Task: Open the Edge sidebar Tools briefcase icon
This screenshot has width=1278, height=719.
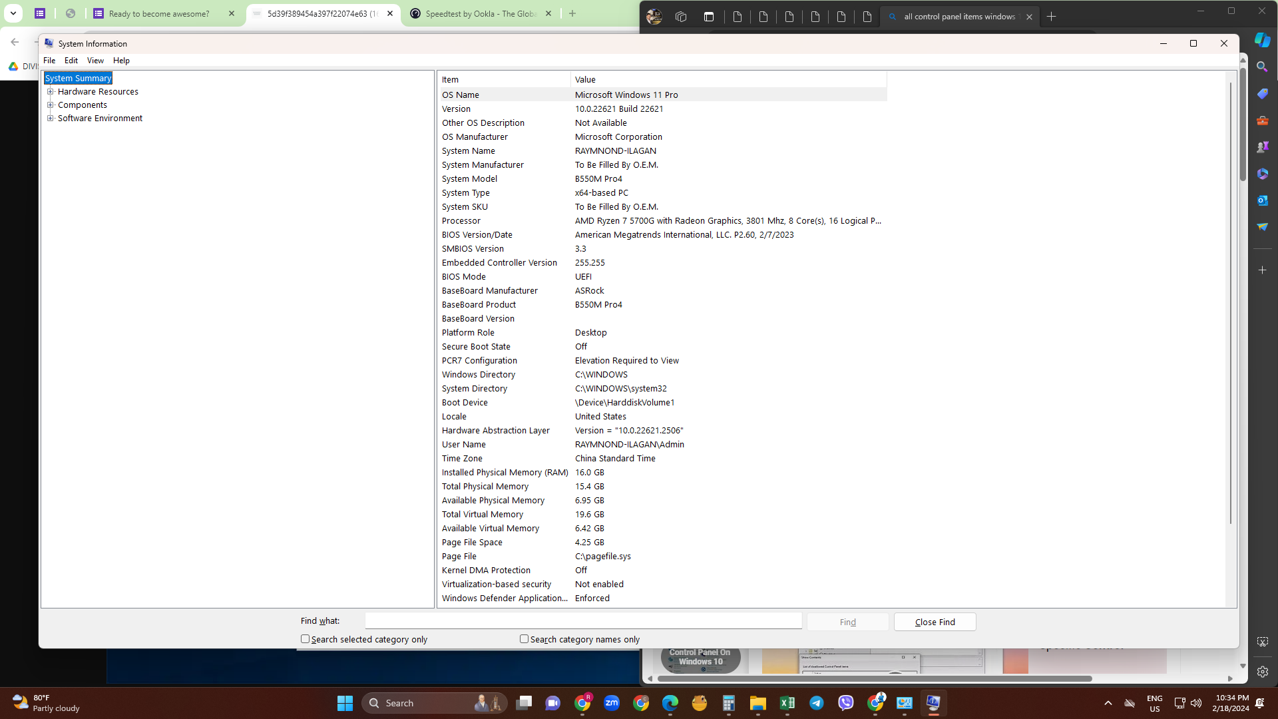Action: pyautogui.click(x=1262, y=120)
